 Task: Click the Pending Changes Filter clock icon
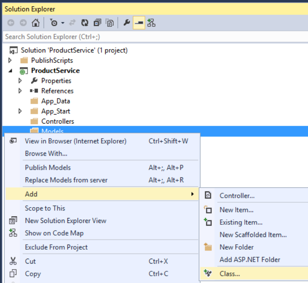pos(53,23)
